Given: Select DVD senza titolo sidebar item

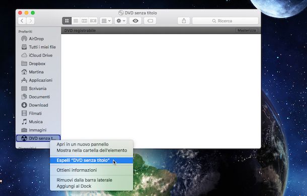Looking at the screenshot, I should tap(38, 138).
